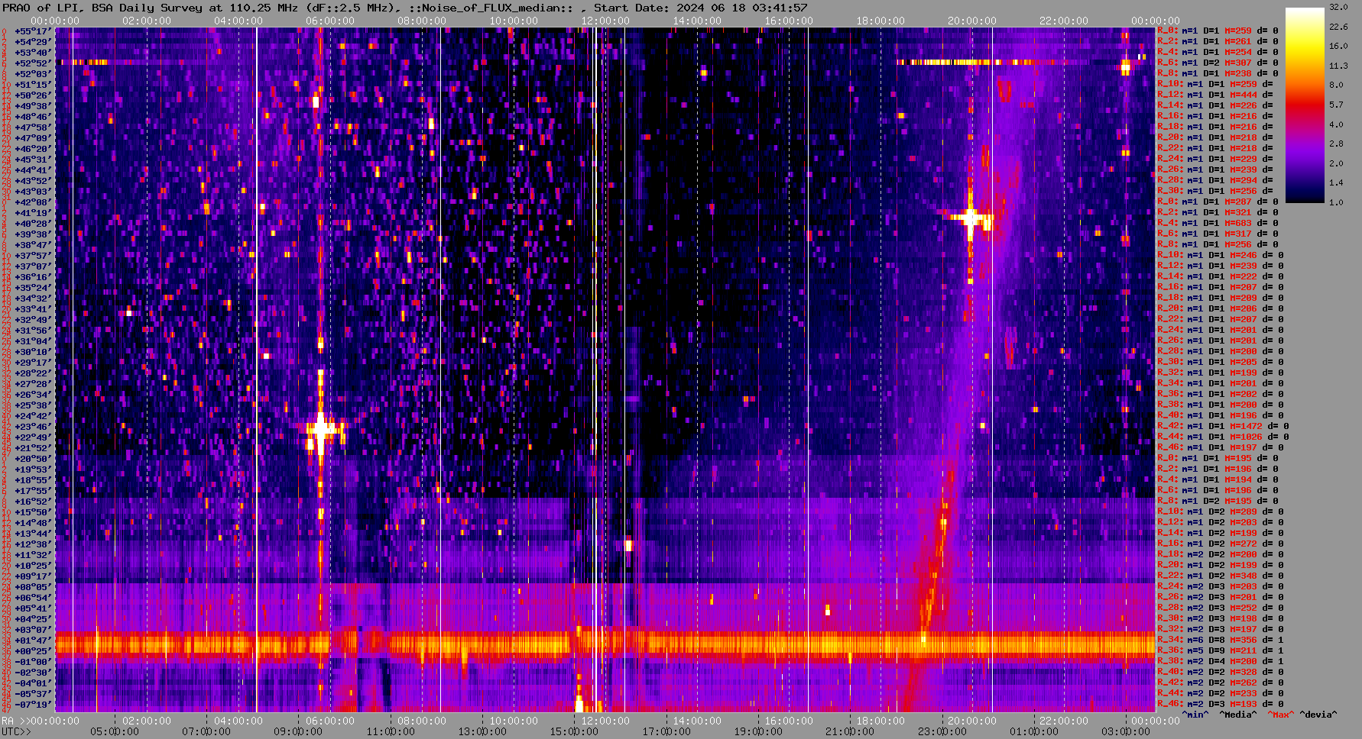Click declination label '+12°38''
The width and height of the screenshot is (1362, 739).
tap(33, 544)
